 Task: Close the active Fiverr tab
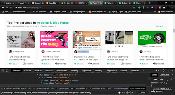coord(101,3)
